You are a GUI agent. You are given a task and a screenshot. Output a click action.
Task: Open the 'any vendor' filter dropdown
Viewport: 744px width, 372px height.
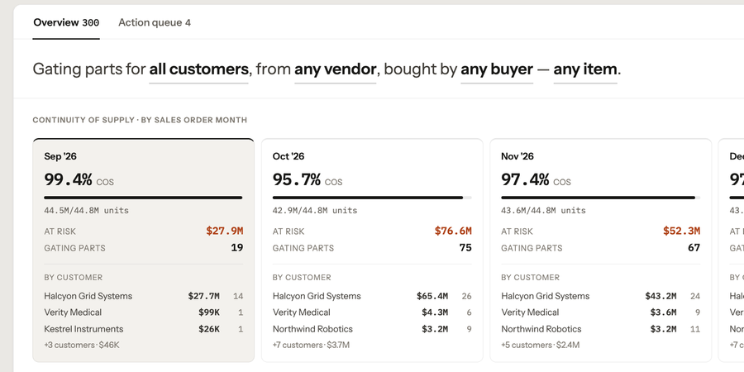tap(335, 69)
